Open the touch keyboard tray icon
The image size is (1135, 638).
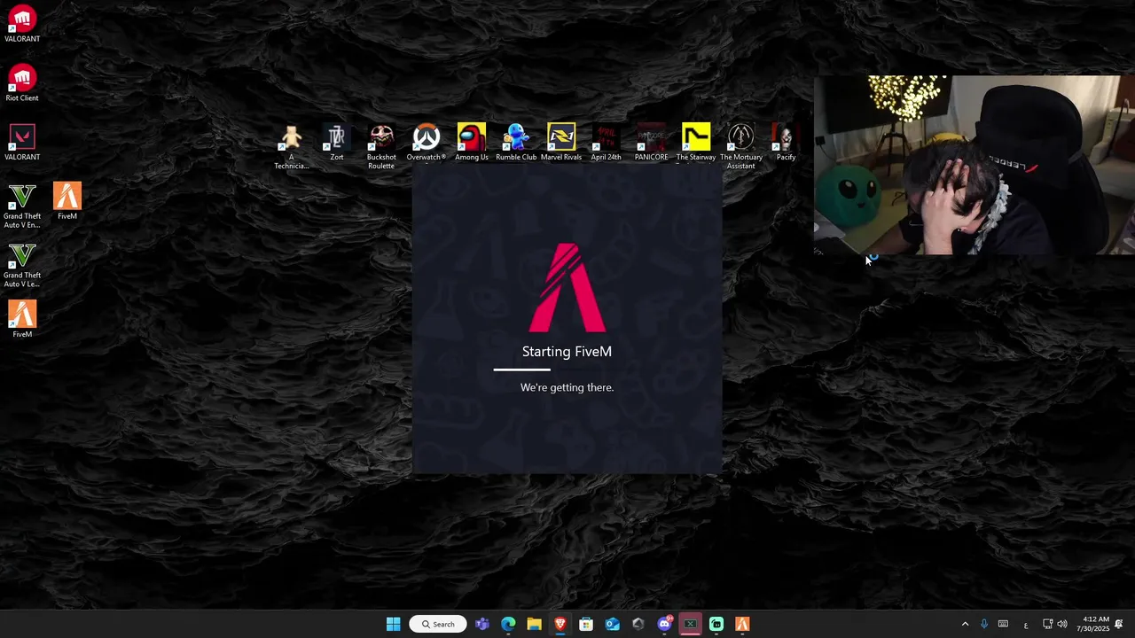[x=1003, y=624]
